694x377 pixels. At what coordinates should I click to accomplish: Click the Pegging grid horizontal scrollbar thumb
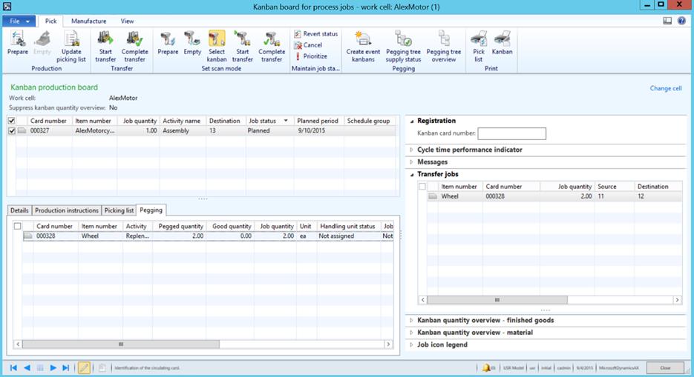pos(121,344)
